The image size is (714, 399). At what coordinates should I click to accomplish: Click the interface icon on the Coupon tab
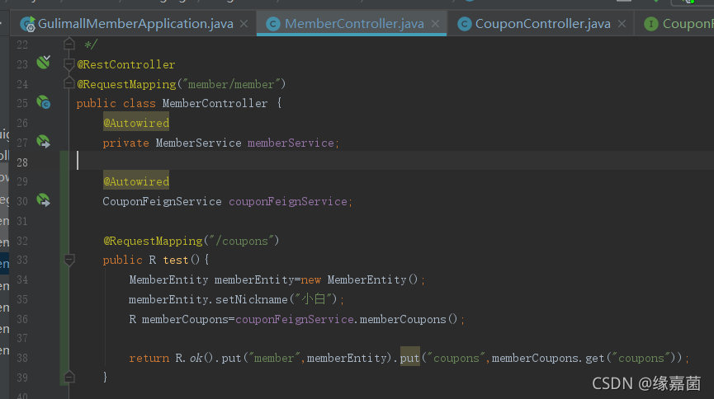coord(651,24)
